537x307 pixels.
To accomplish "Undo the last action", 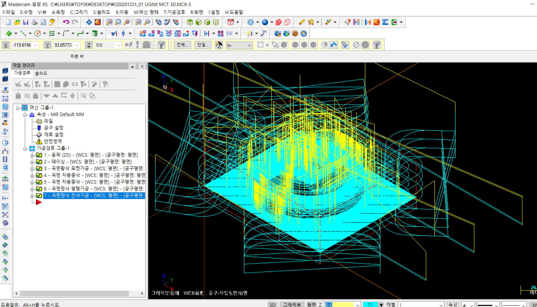I will point(66,22).
